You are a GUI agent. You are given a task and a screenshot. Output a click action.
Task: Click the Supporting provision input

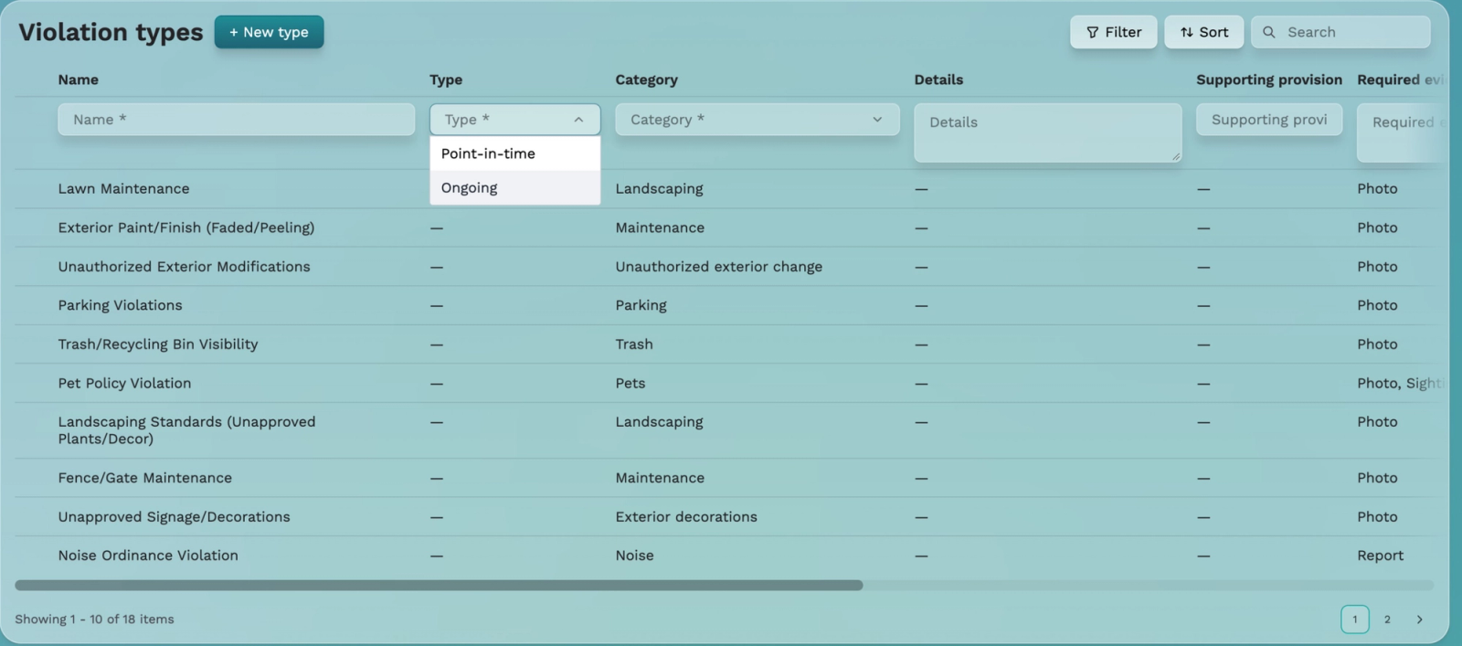point(1269,120)
